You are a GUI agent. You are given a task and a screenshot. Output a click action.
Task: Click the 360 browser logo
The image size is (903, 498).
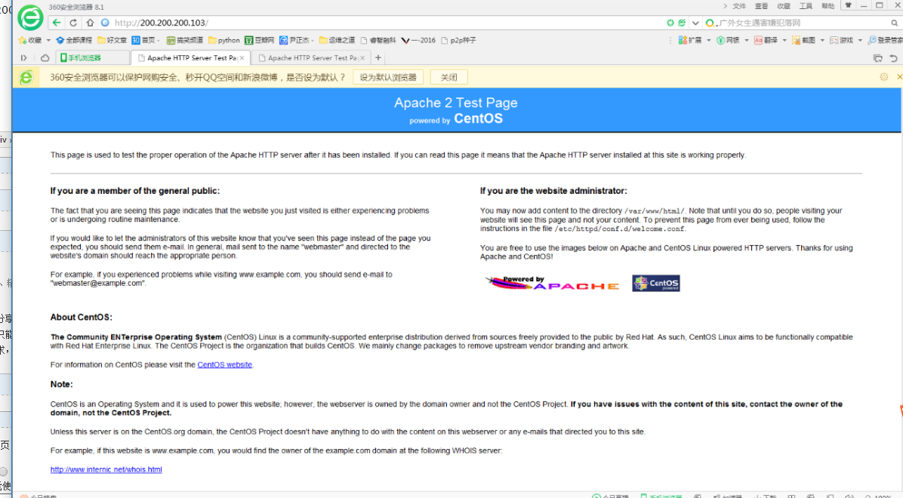(30, 17)
